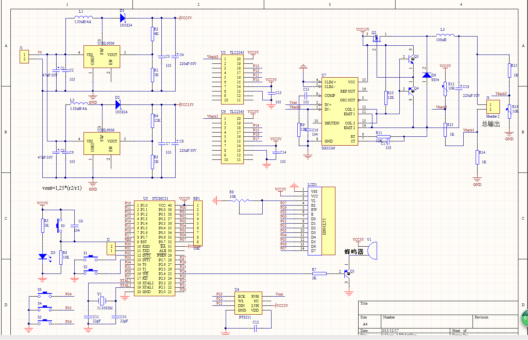Select the D1 1N5824 diode symbol
Screen dimensions: 528x340
point(122,17)
